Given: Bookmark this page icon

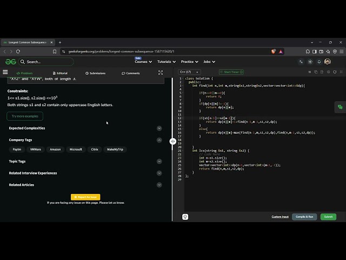Looking at the screenshot, I should point(55,51).
